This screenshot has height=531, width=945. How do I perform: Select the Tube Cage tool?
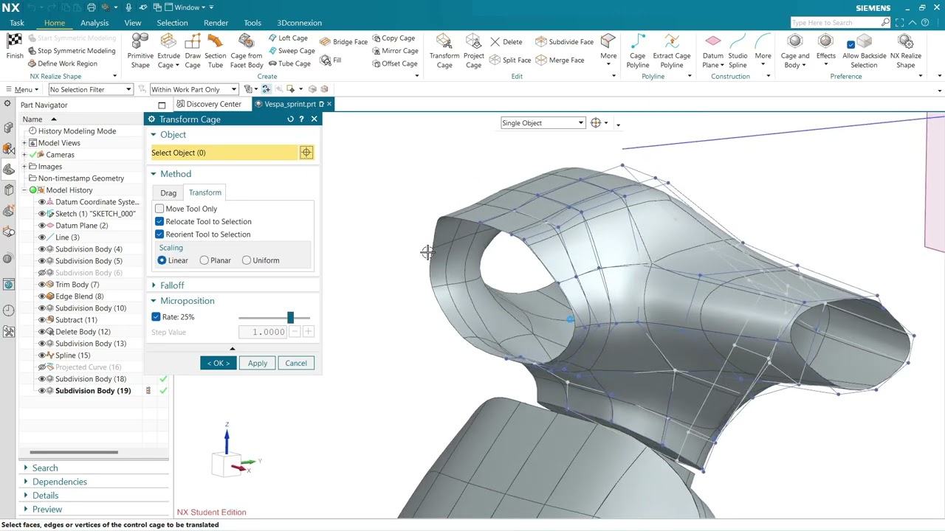tap(289, 63)
